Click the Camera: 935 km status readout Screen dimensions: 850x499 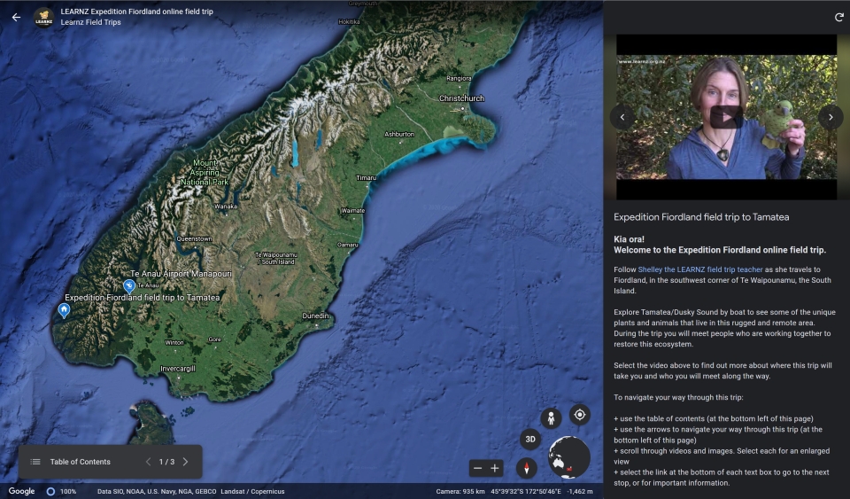[x=460, y=491]
